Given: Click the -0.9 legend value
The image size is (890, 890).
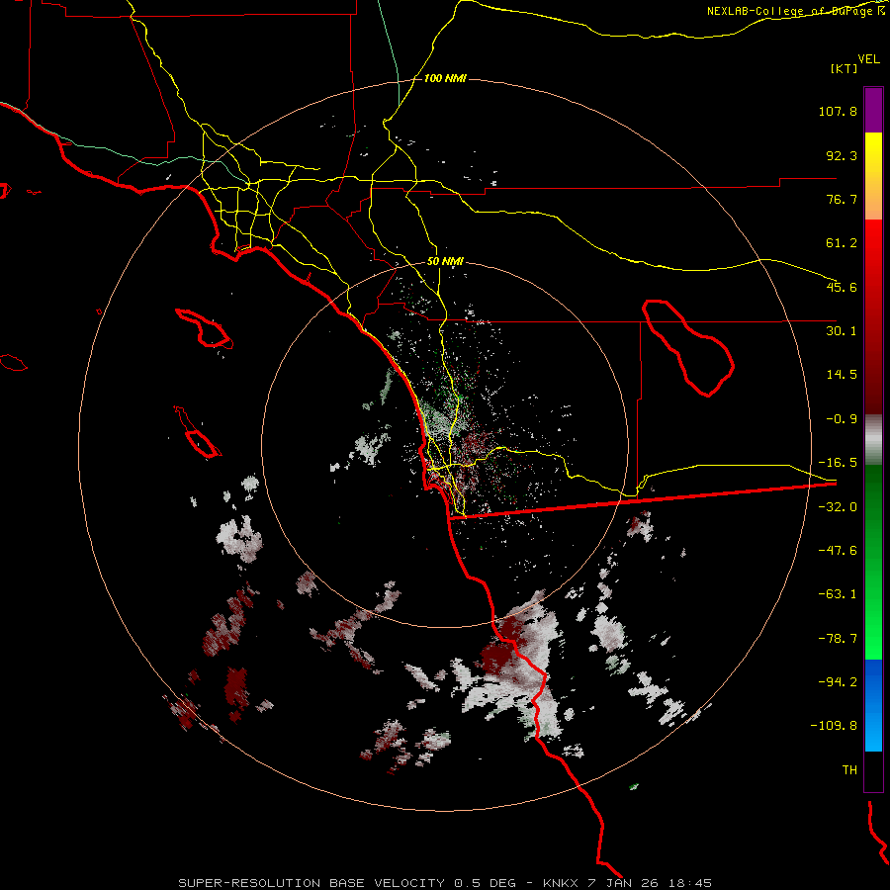Looking at the screenshot, I should (842, 419).
